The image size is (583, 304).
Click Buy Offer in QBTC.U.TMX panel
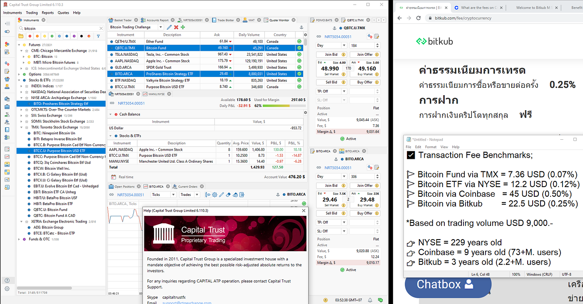point(365,82)
